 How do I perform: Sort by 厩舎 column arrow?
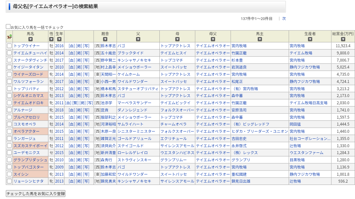[105, 39]
